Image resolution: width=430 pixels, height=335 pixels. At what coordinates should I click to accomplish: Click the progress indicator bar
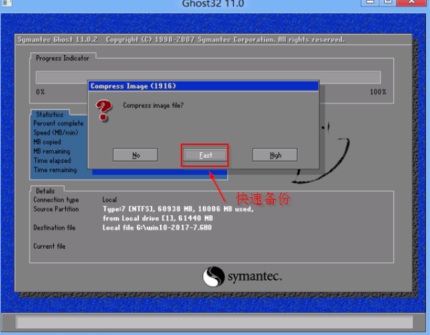[208, 77]
